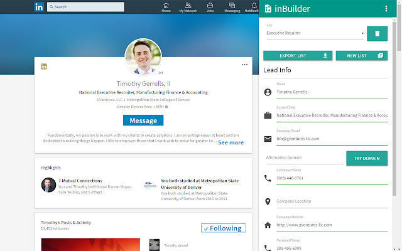
Task: Toggle the Following button
Action: coord(224,228)
